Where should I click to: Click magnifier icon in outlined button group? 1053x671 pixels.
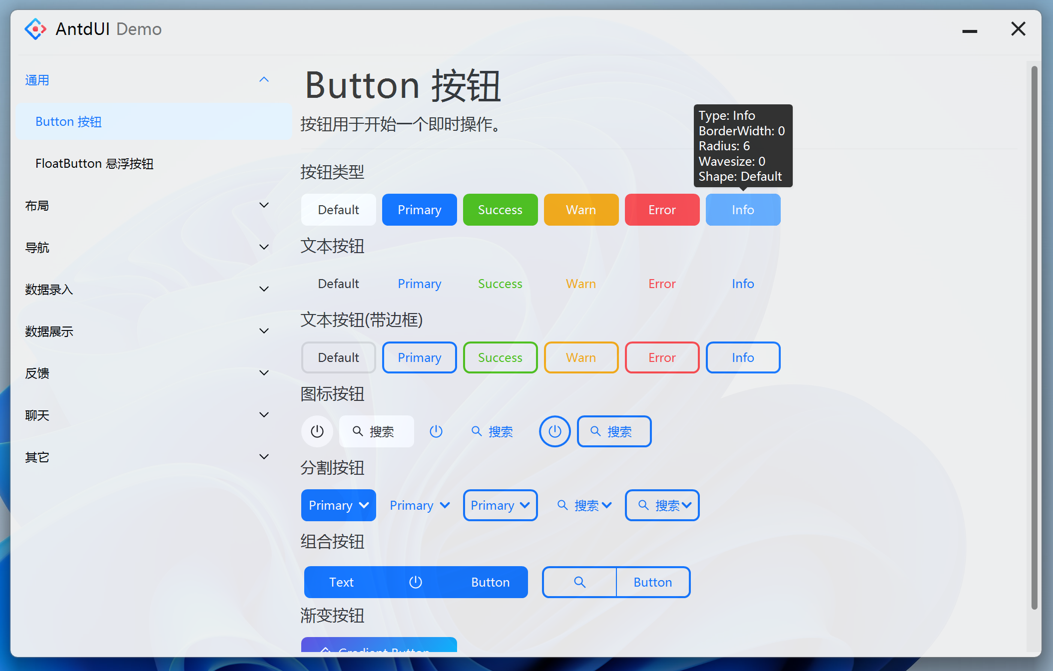pos(579,582)
